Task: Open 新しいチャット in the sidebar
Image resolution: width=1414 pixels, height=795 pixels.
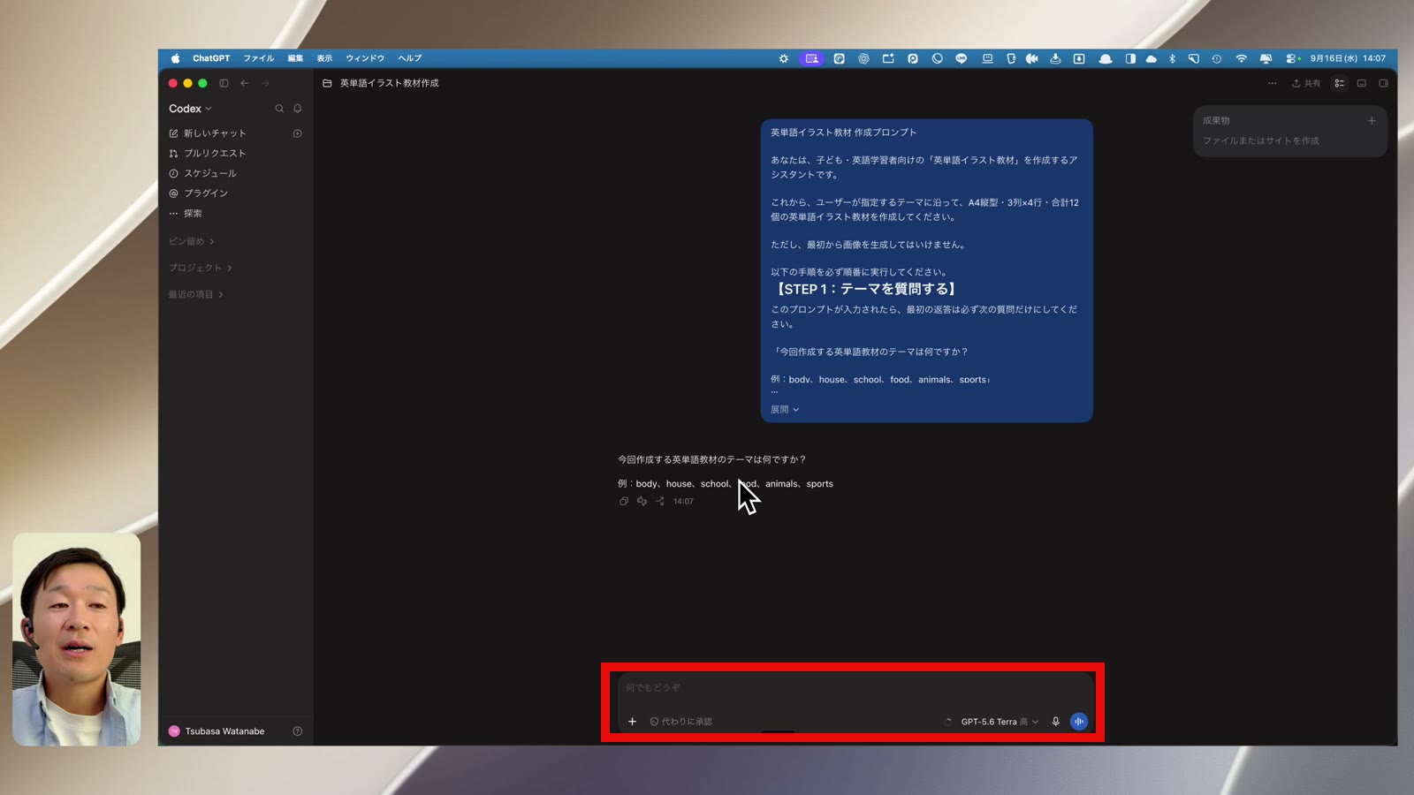Action: (208, 133)
